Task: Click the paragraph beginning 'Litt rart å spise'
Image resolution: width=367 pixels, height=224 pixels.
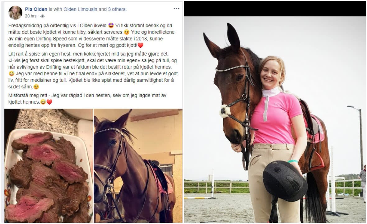Action: click(x=93, y=70)
